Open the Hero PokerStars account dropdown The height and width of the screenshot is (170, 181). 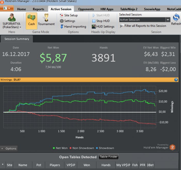click(12, 27)
